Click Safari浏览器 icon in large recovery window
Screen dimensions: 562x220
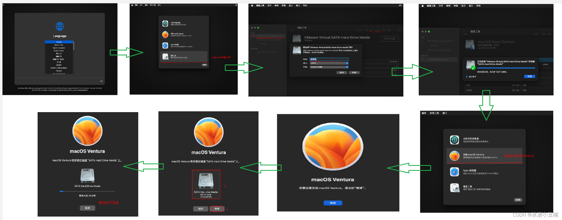tap(454, 172)
